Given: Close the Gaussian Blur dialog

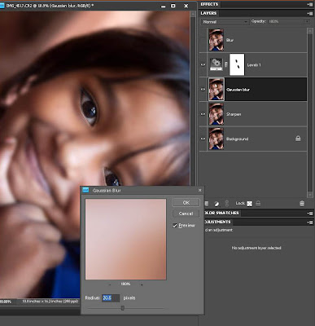Looking at the screenshot, I should [200, 190].
